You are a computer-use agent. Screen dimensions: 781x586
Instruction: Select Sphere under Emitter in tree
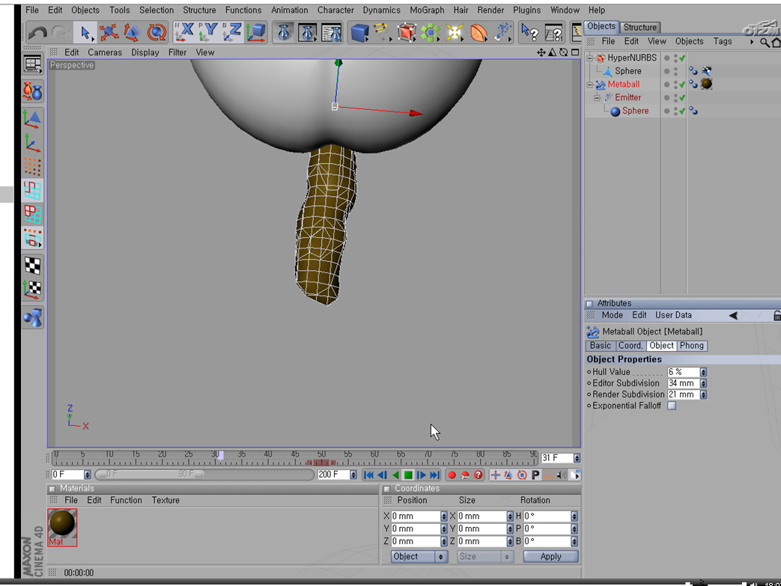coord(635,111)
